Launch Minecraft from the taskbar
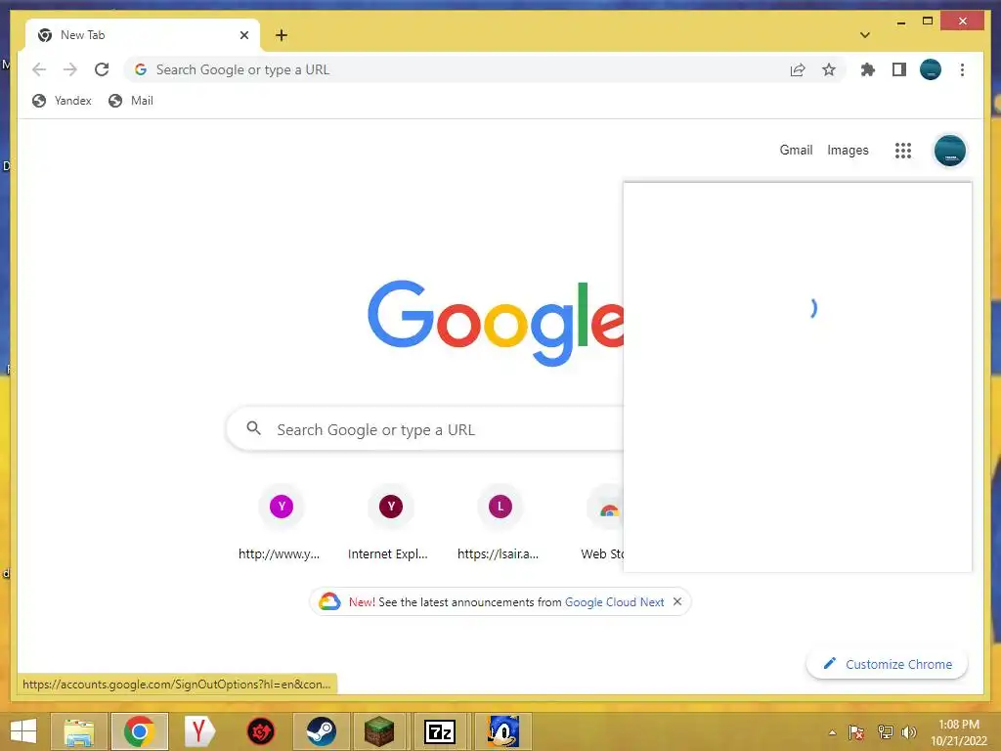This screenshot has width=1001, height=751. (380, 731)
